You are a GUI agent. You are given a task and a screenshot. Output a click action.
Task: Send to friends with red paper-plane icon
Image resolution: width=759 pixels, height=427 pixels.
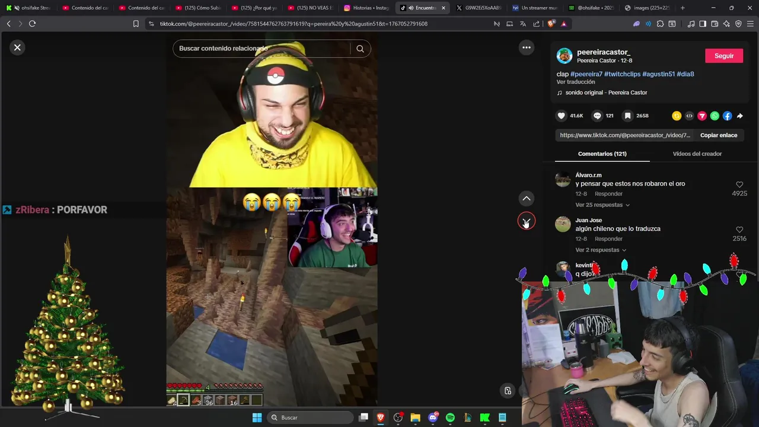pyautogui.click(x=702, y=116)
